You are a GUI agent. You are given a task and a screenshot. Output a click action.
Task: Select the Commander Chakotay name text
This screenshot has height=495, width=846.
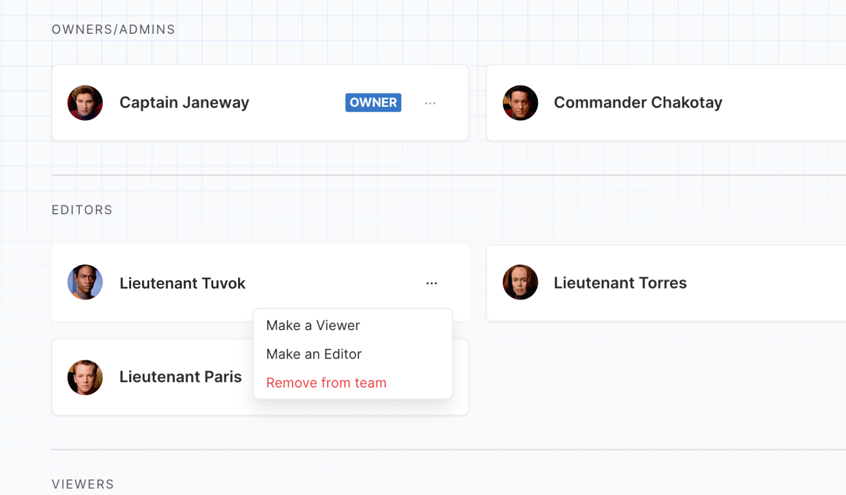[638, 103]
